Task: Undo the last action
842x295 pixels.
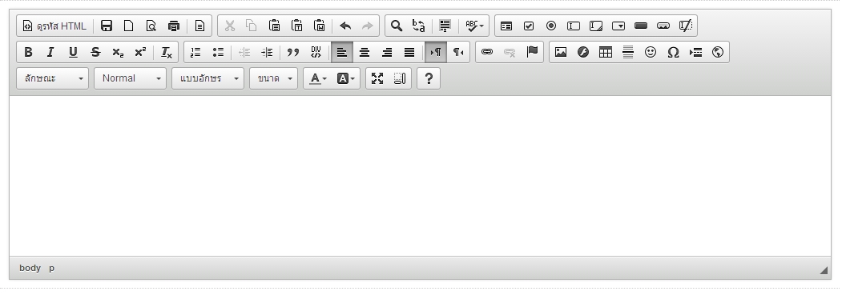Action: click(345, 26)
